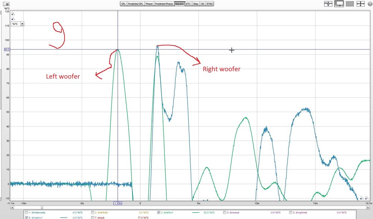Click green line swatch for dnleftwf
Image resolution: width=373 pixels, height=219 pixels.
click(195, 212)
